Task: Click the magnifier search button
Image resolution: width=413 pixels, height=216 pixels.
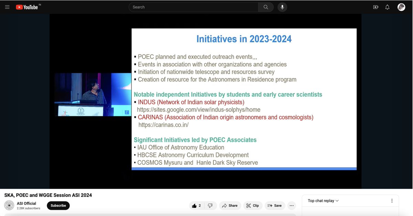Action: [x=266, y=7]
